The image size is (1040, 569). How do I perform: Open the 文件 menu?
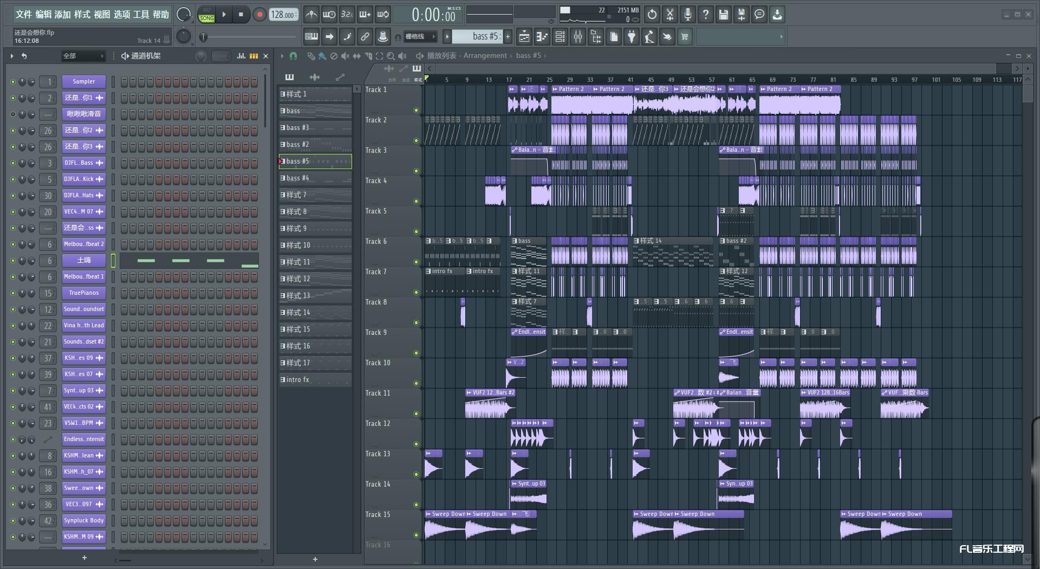24,15
